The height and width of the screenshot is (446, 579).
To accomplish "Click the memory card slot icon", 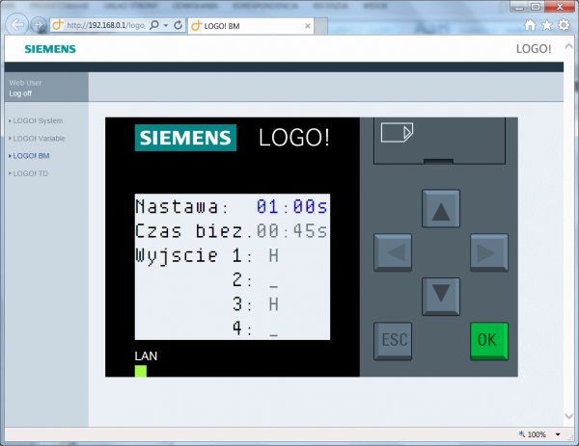I will pyautogui.click(x=397, y=132).
